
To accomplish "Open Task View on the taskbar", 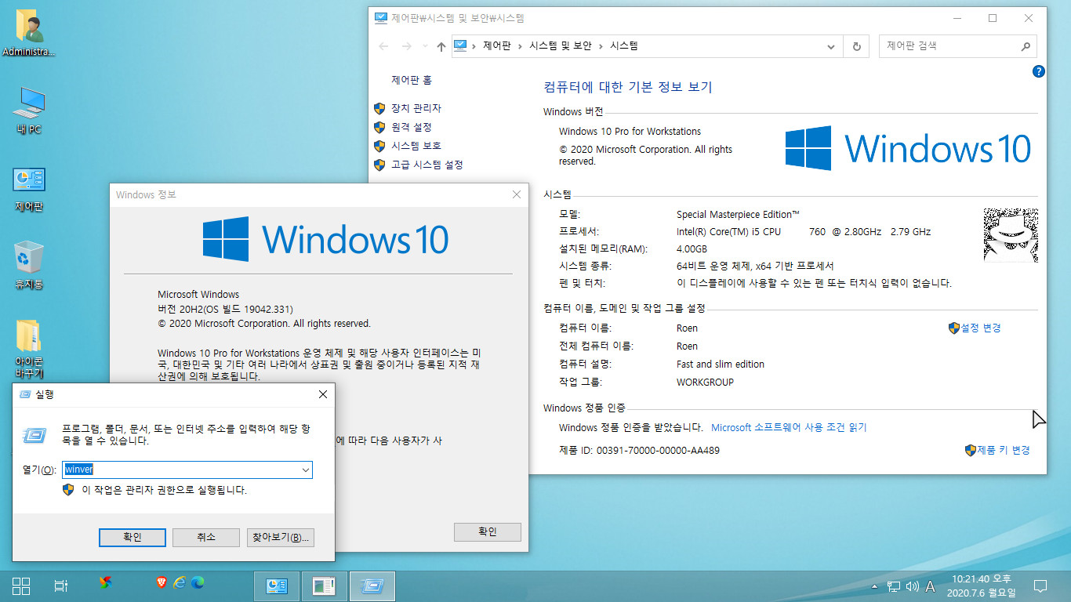I will click(x=60, y=585).
